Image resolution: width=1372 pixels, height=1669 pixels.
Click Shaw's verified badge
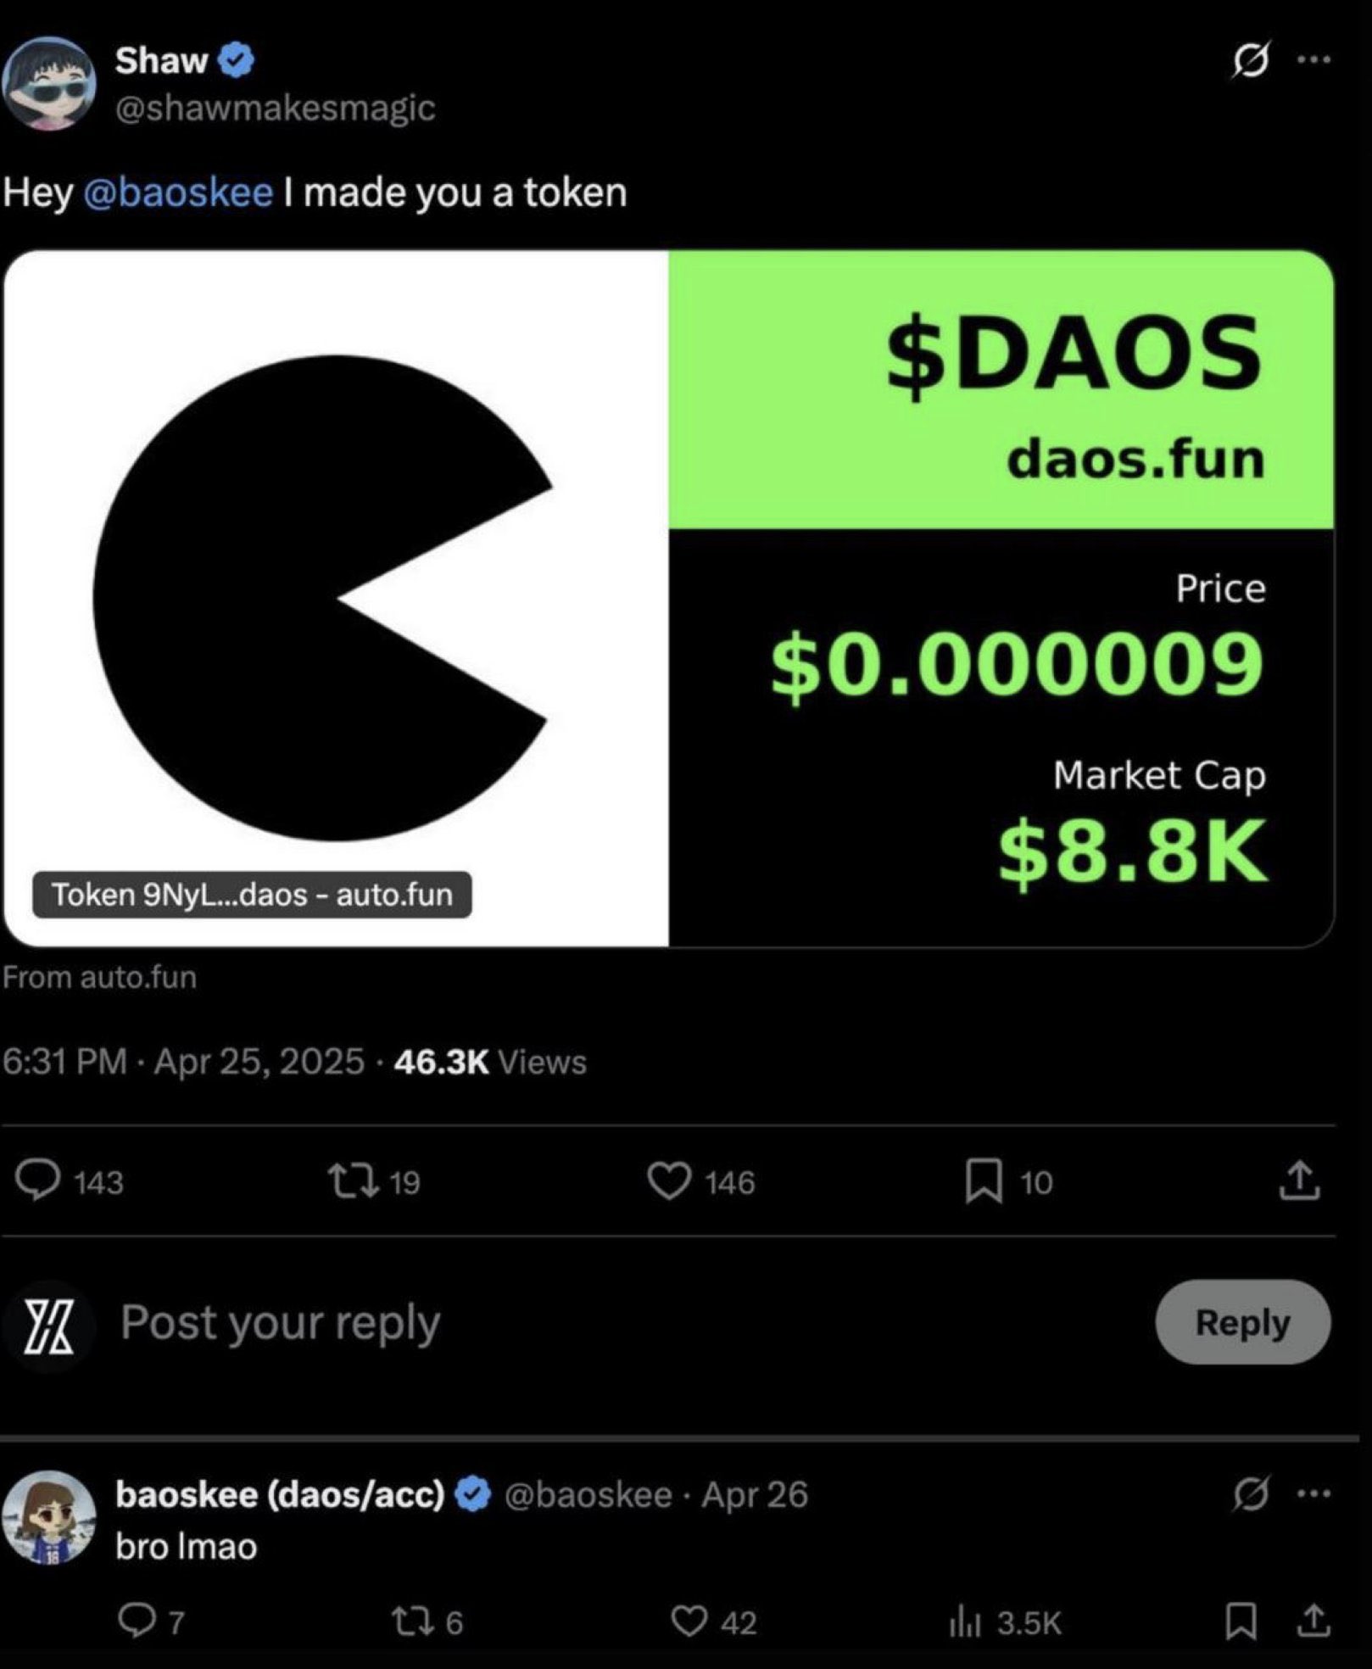click(x=238, y=58)
